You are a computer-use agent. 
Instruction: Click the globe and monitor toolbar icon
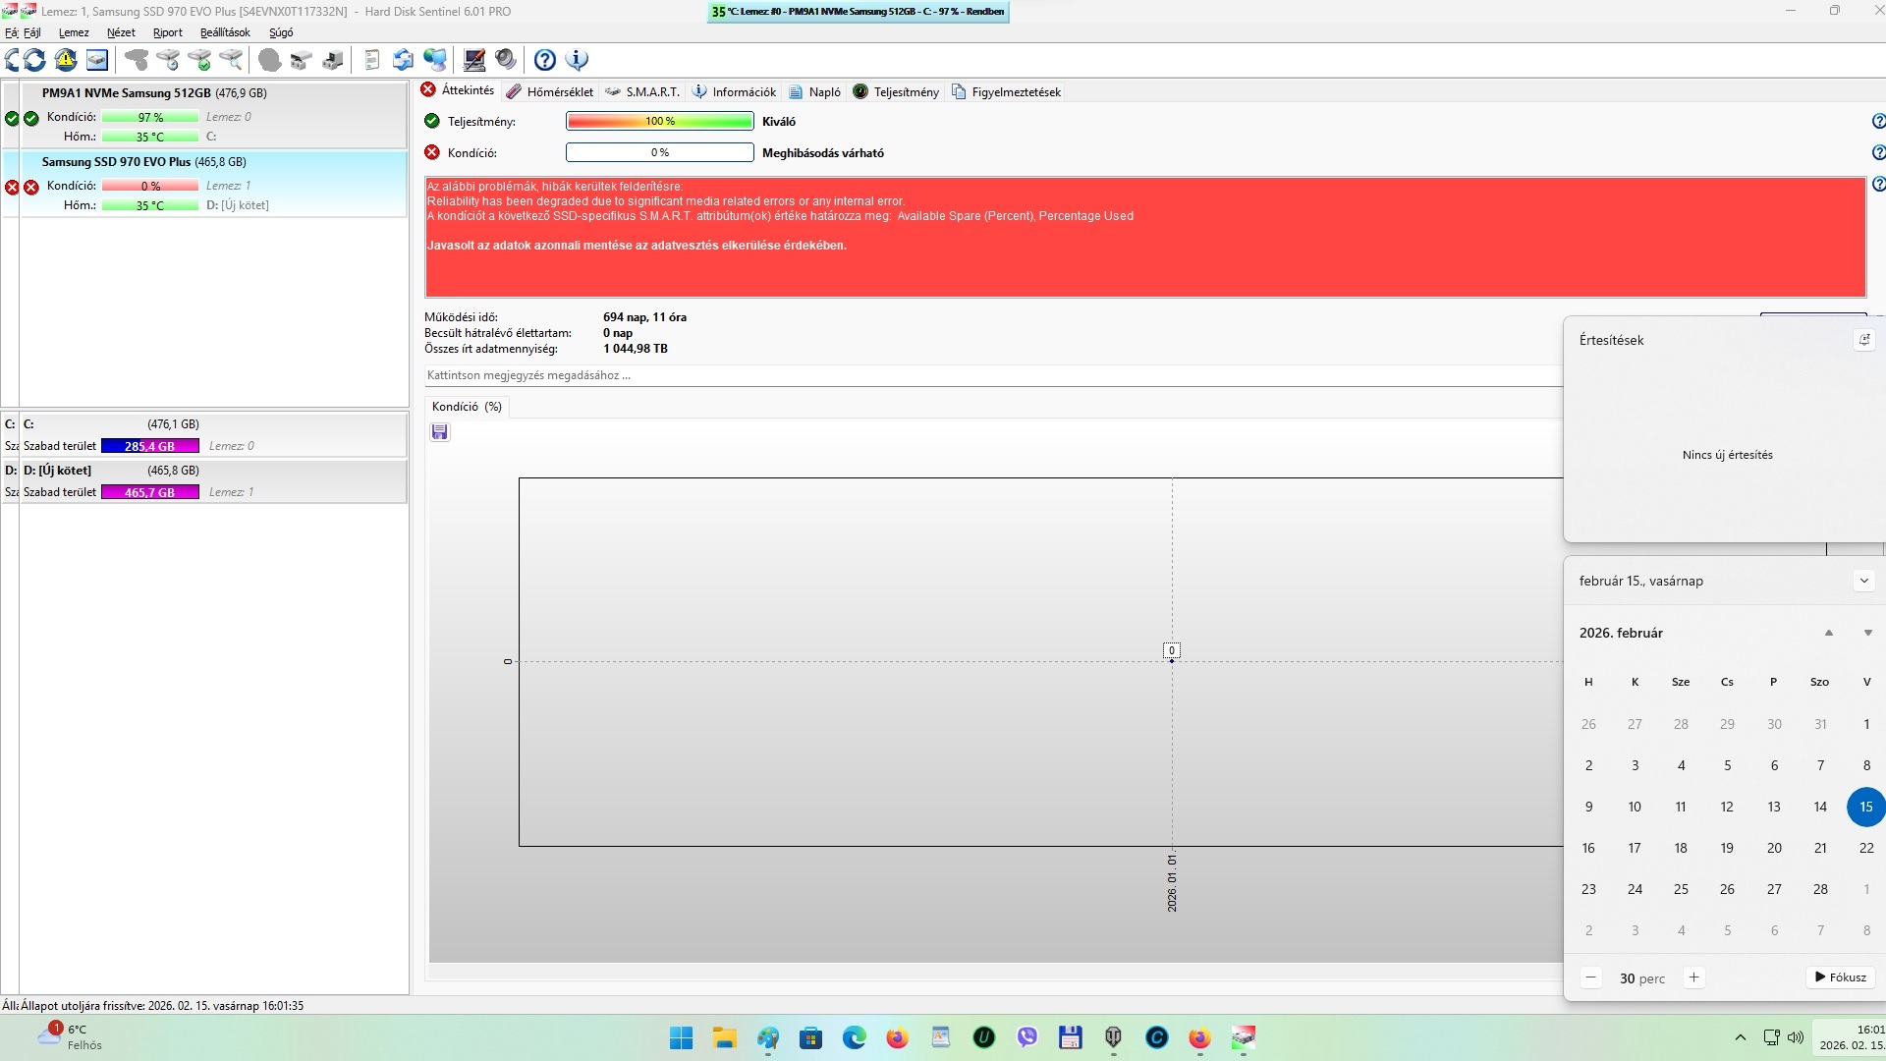pyautogui.click(x=435, y=60)
